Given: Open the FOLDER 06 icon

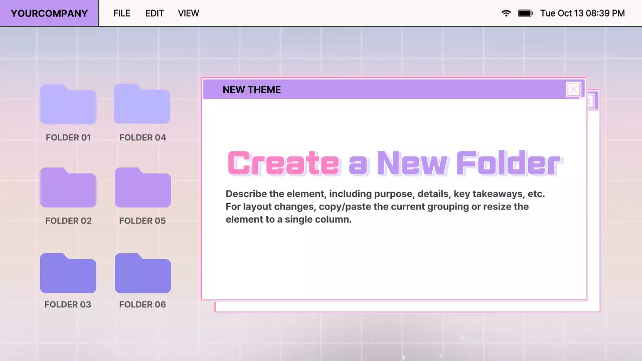Looking at the screenshot, I should click(x=142, y=273).
